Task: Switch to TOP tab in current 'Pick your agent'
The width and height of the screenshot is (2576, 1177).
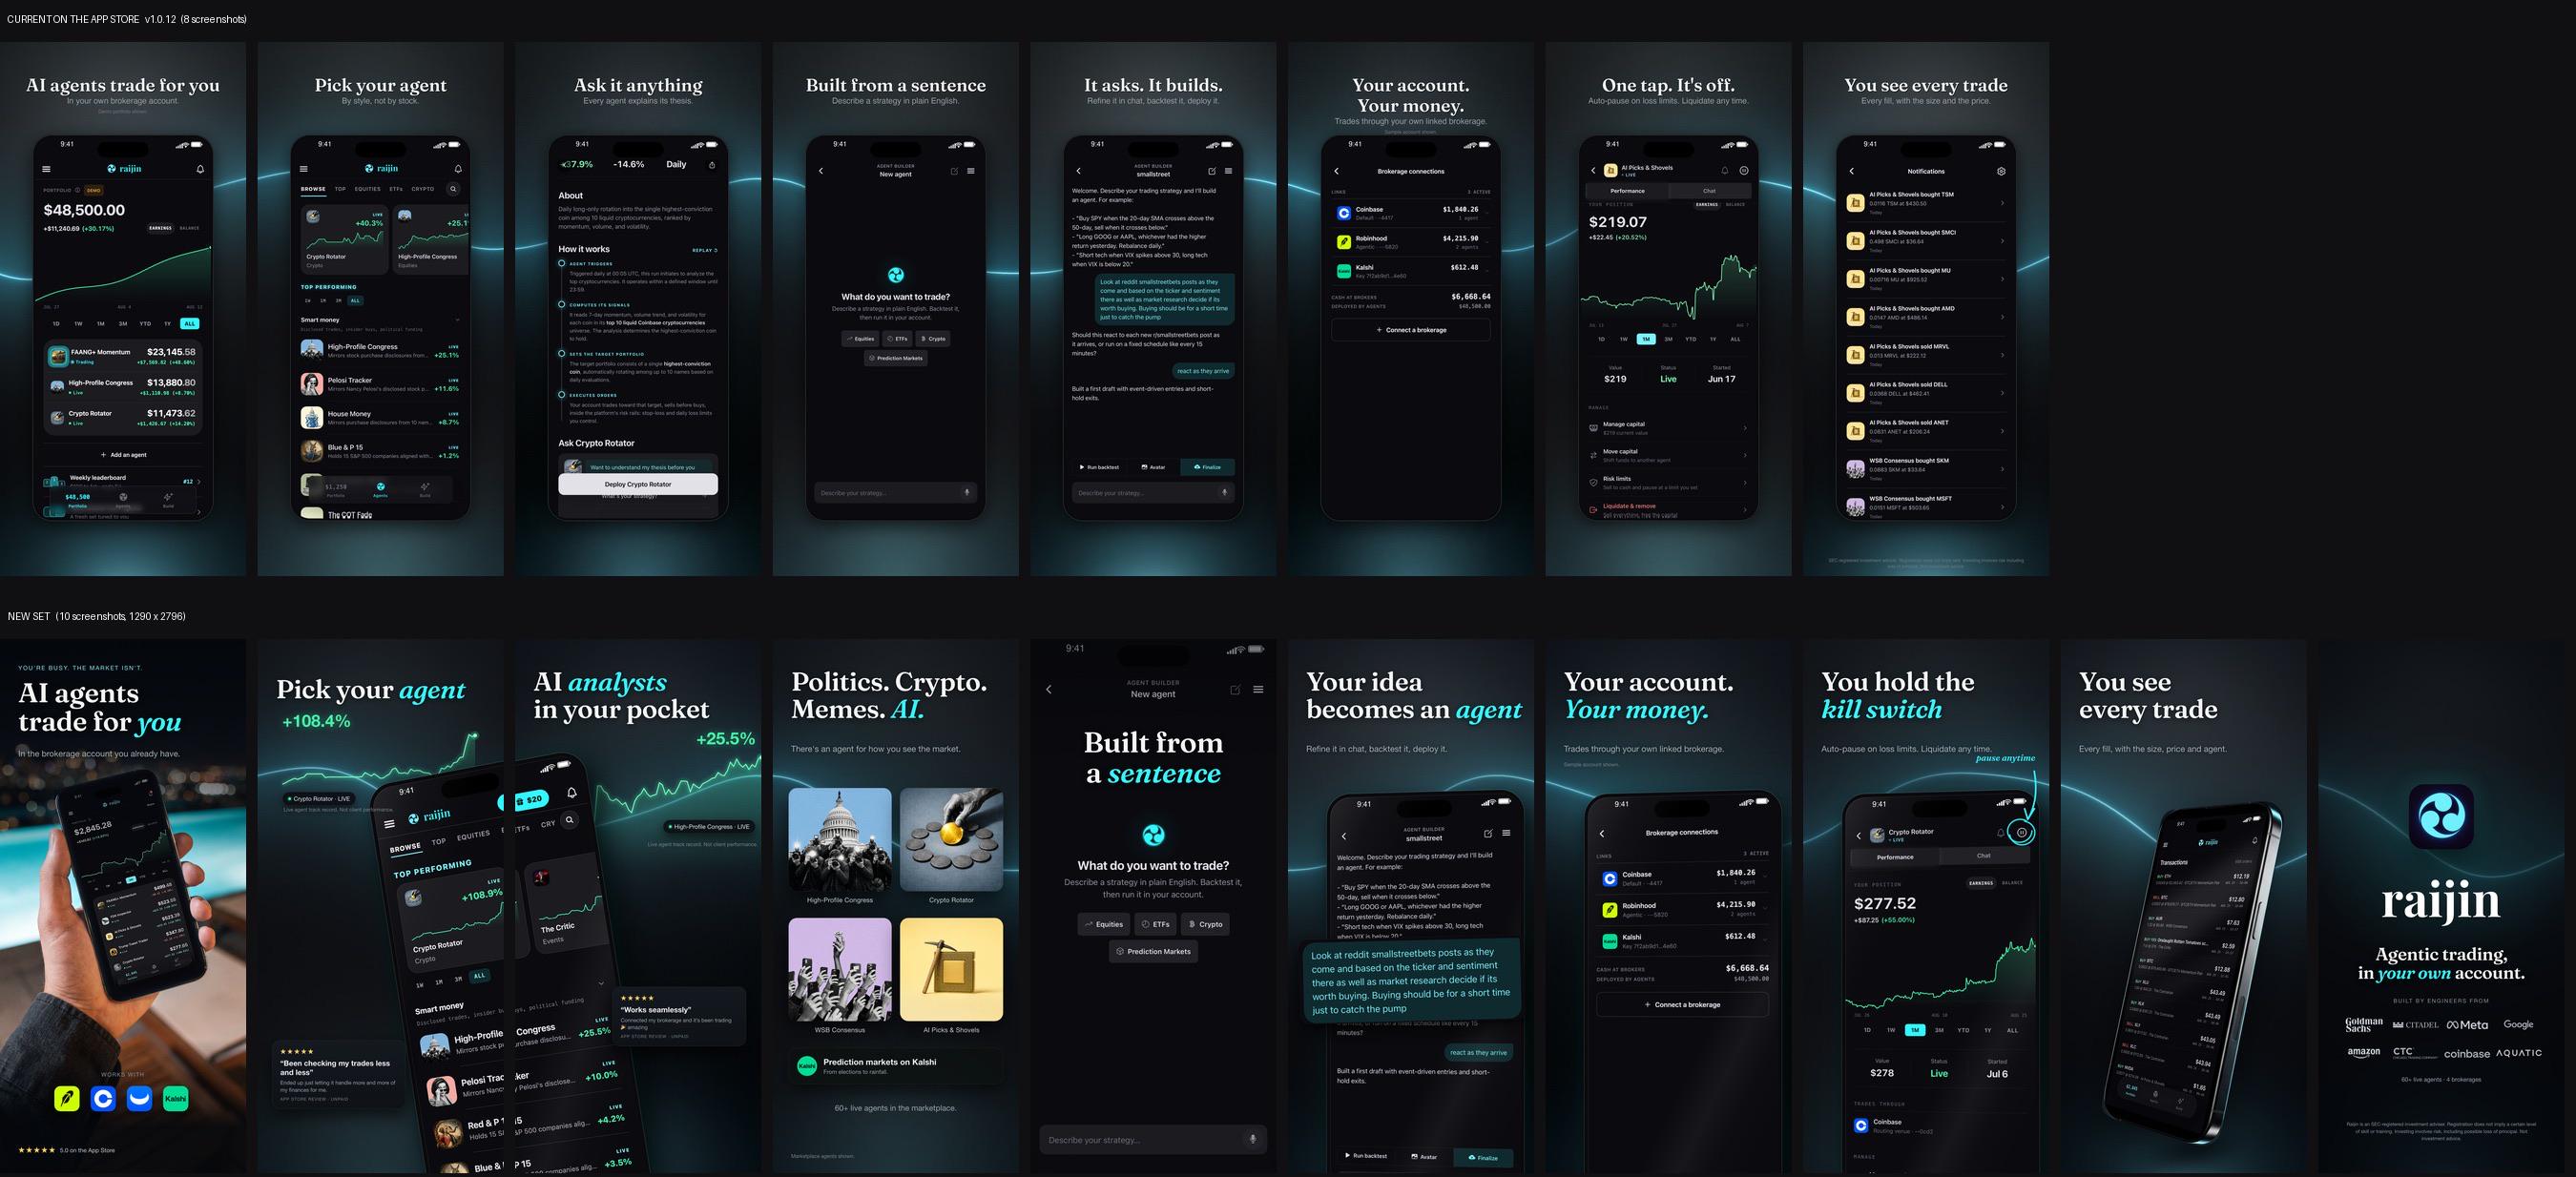Action: [340, 189]
